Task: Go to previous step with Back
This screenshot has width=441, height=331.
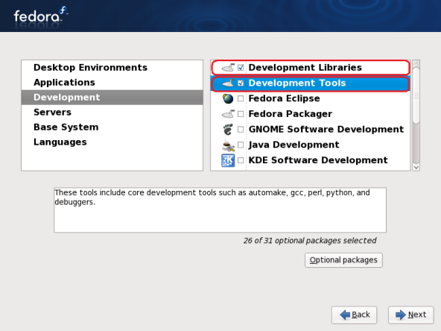Action: 354,315
